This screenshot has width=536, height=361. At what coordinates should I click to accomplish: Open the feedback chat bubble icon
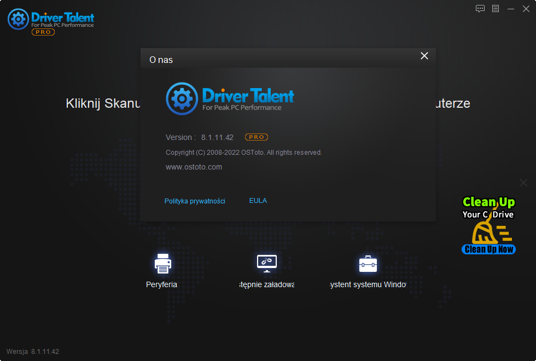click(480, 9)
